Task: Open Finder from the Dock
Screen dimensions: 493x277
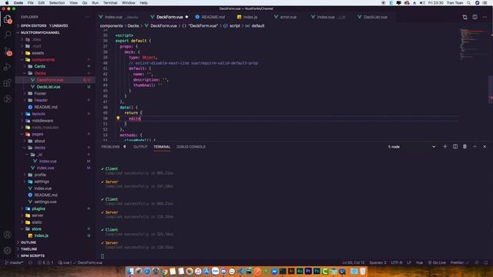Action: [130, 271]
